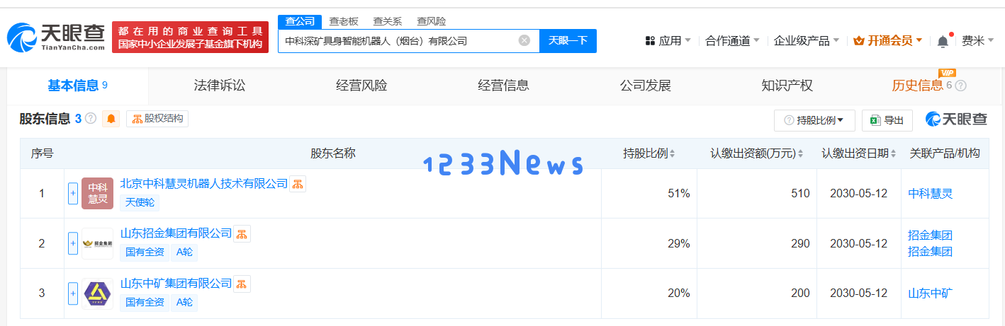Click the help icon beside 历史信息 tab
1005x326 pixels.
point(960,86)
